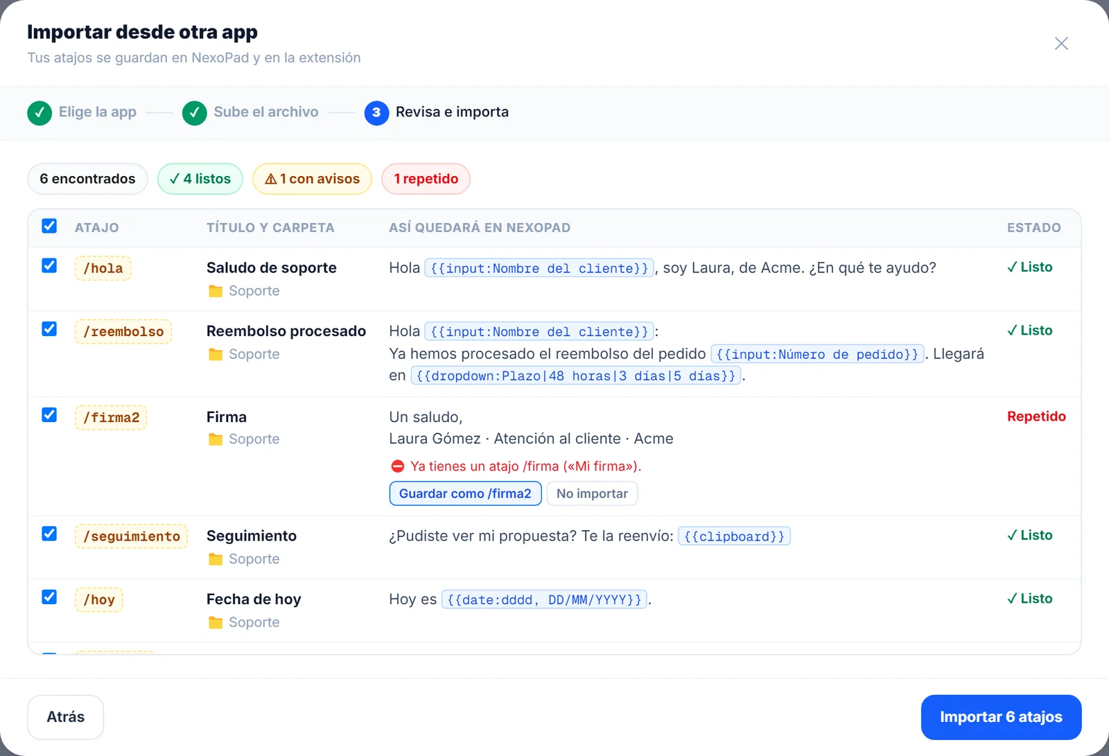
Task: Click the step 3 circle beside Revisa e importa
Action: [x=376, y=112]
